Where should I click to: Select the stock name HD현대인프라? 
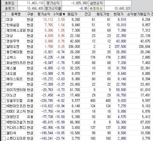[16, 106]
